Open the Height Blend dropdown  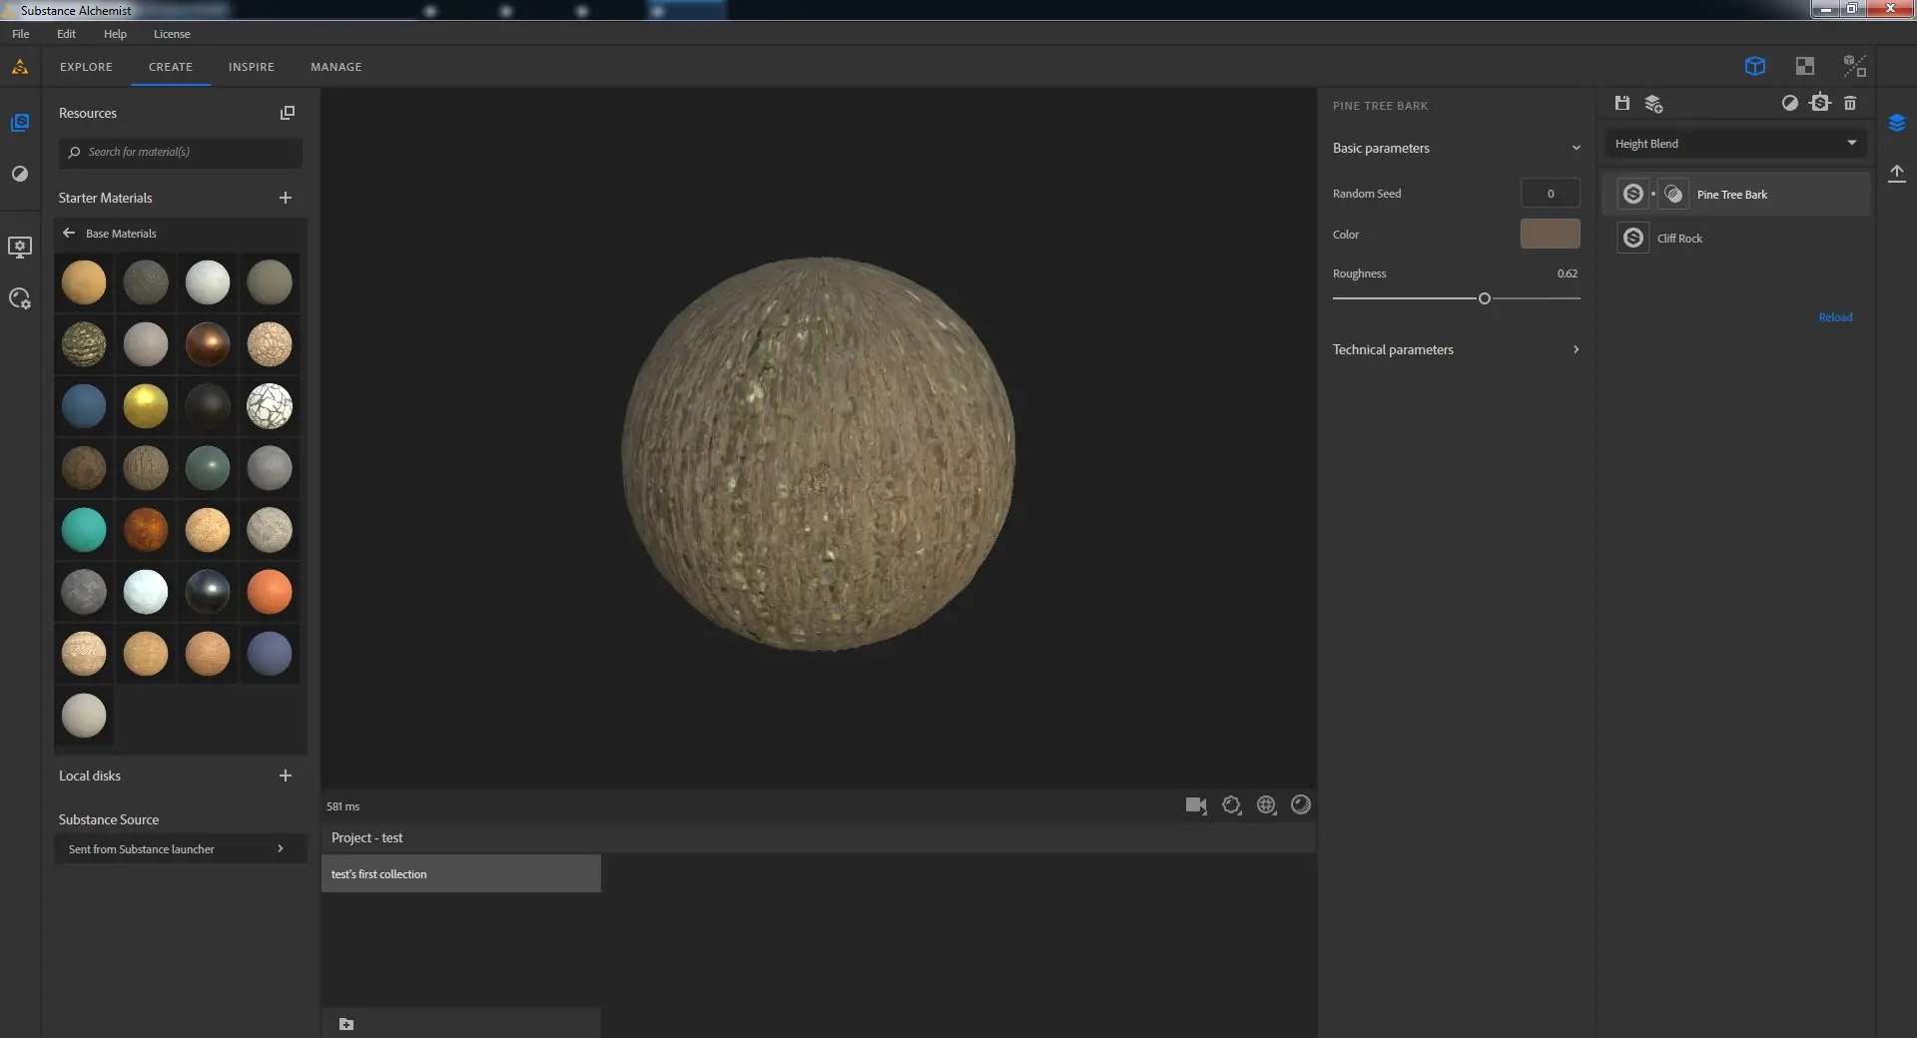point(1735,144)
